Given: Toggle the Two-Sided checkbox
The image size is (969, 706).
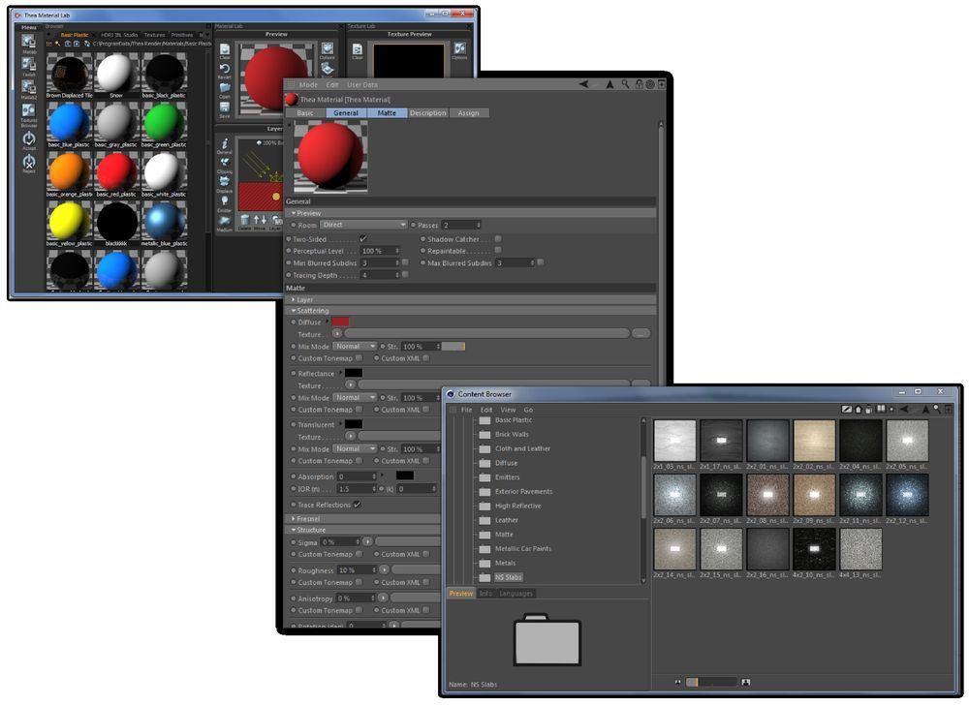Looking at the screenshot, I should (x=363, y=238).
